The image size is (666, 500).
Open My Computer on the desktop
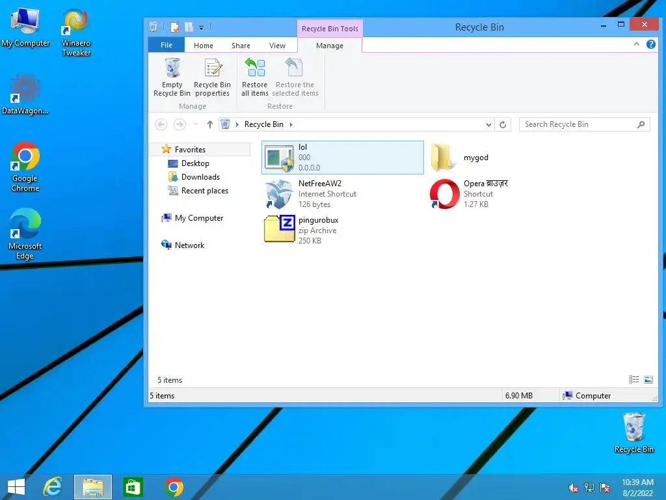click(x=25, y=28)
